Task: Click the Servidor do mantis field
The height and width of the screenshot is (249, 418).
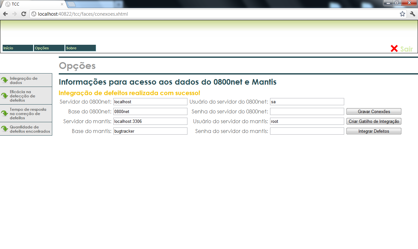Action: tap(150, 121)
